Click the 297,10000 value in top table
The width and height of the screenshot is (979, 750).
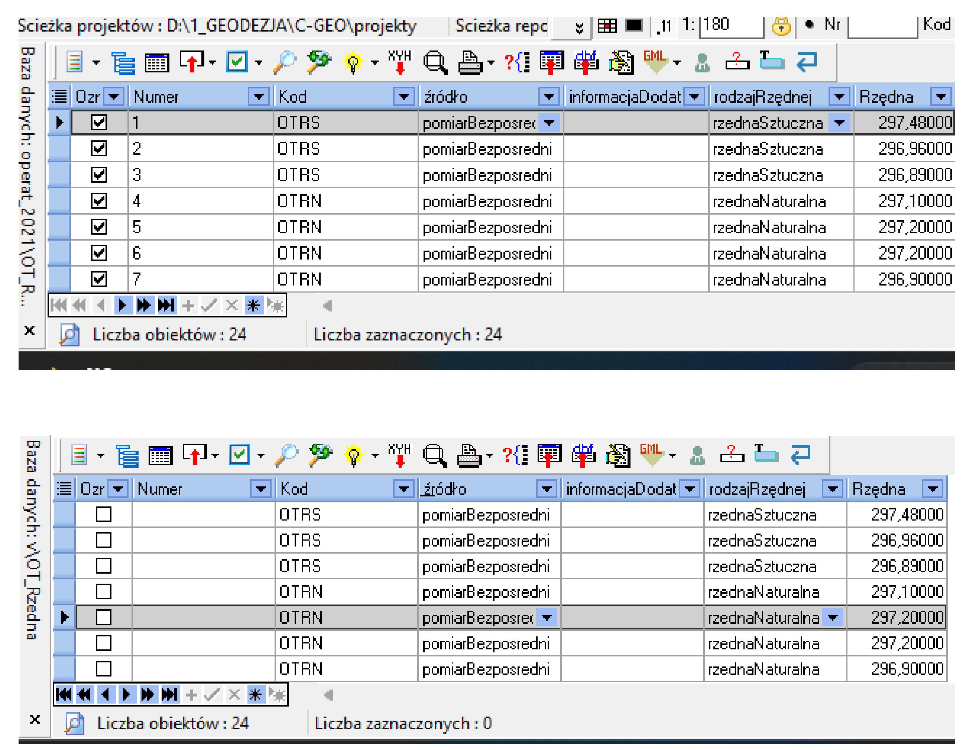tap(915, 201)
